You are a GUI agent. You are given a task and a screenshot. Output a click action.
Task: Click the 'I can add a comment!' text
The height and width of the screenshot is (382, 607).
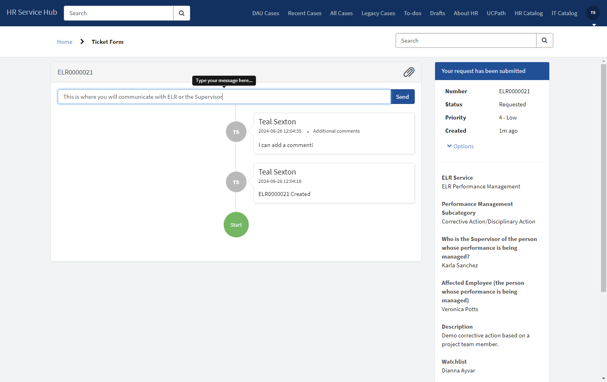(286, 145)
